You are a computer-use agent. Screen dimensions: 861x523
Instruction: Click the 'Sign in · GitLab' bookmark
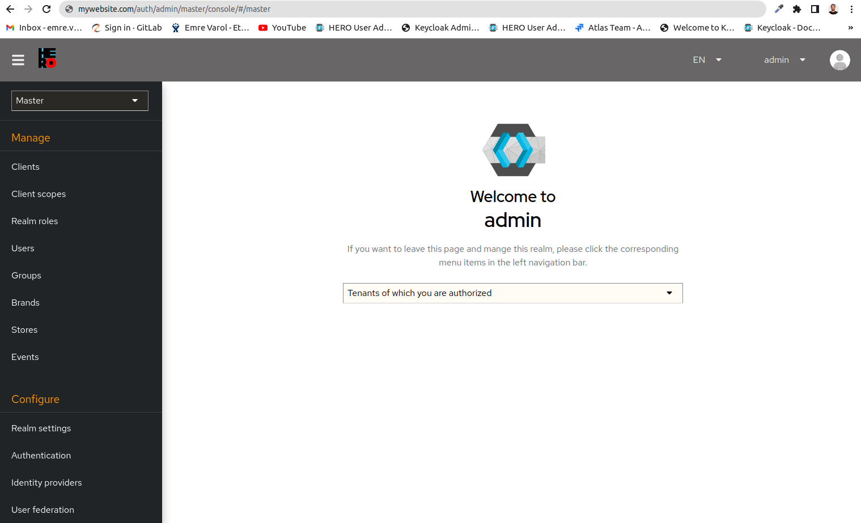pos(126,27)
